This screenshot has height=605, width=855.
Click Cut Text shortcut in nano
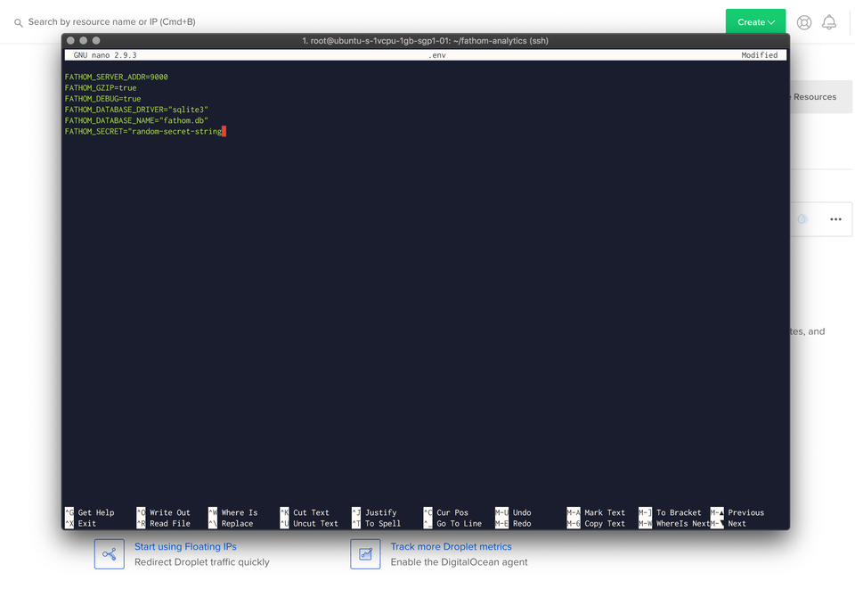pyautogui.click(x=305, y=513)
